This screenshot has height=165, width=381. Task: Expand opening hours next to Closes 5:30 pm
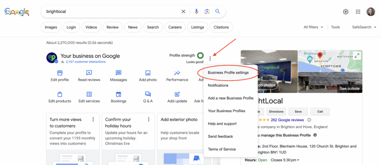298,160
